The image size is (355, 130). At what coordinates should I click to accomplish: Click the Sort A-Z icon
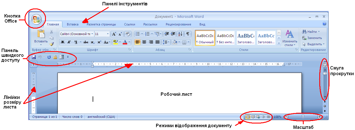(x=180, y=34)
